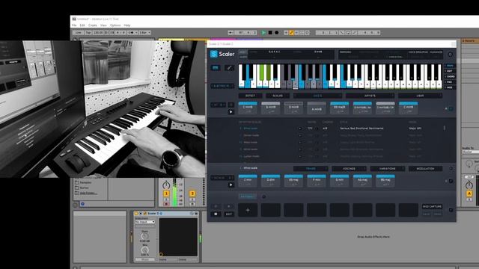
Task: Click EDIT button beside stop in Scaler
Action: coord(229,214)
